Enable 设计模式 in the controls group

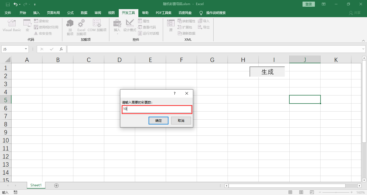pos(130,25)
